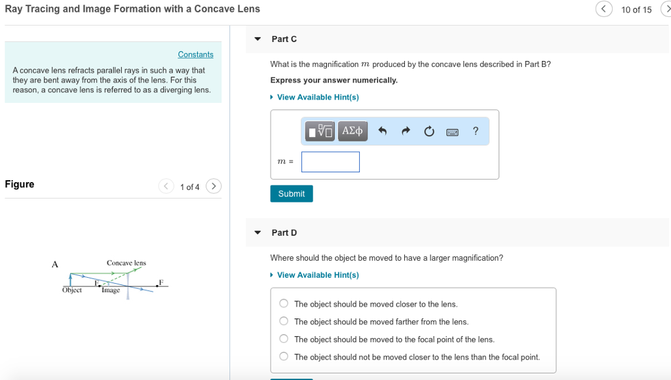Select 'moved closer to the lens' option
671x380 pixels.
(x=284, y=303)
